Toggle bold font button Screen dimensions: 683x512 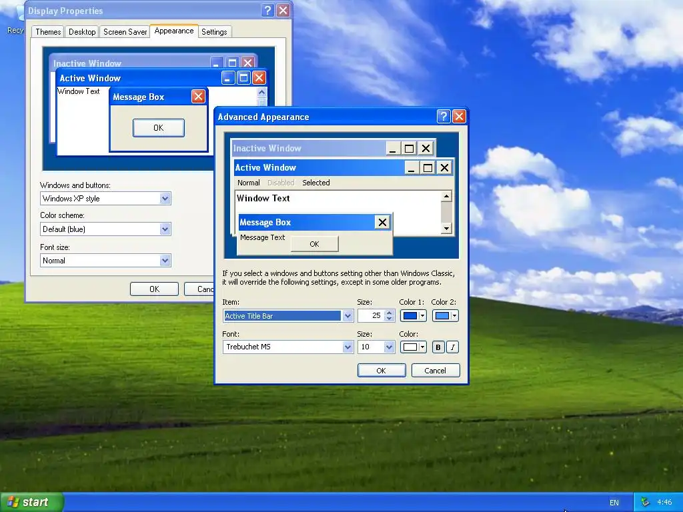pos(438,347)
